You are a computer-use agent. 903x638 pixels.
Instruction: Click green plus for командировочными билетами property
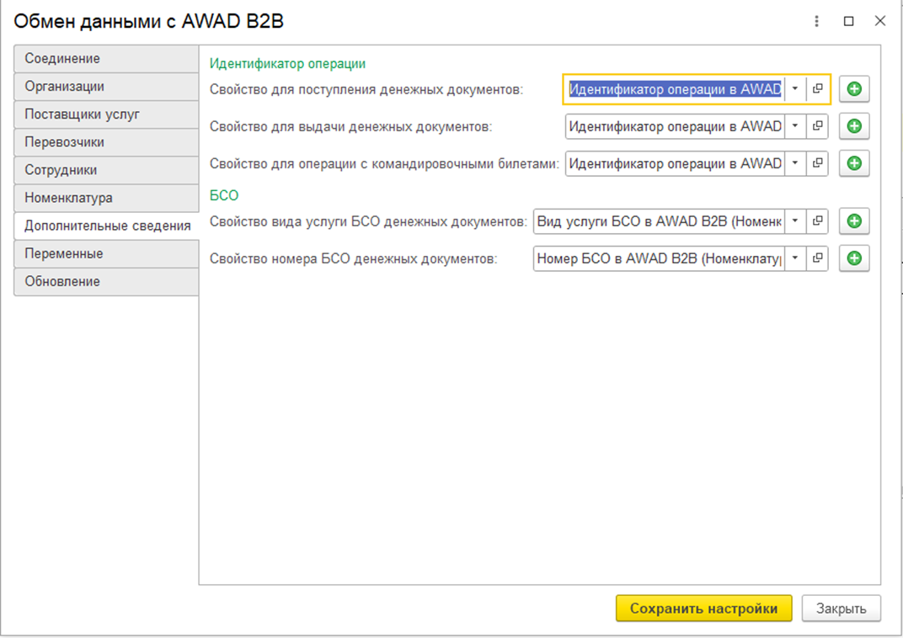coord(854,163)
